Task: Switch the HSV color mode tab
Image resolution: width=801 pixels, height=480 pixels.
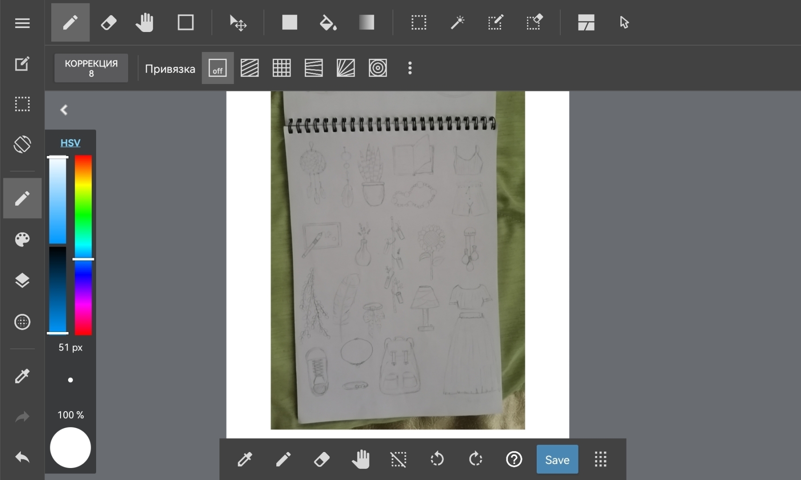Action: [70, 143]
